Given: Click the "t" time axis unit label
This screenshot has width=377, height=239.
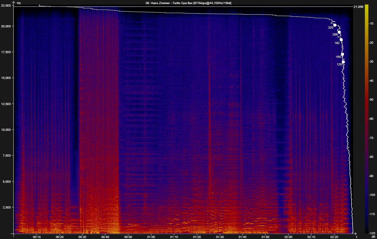Looking at the screenshot, I should pyautogui.click(x=357, y=236).
